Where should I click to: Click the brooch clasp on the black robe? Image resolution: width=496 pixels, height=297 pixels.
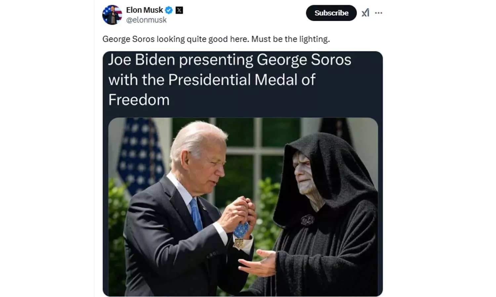pos(308,220)
